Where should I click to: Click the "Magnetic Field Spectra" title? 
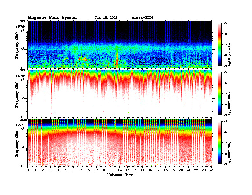(x=52, y=18)
